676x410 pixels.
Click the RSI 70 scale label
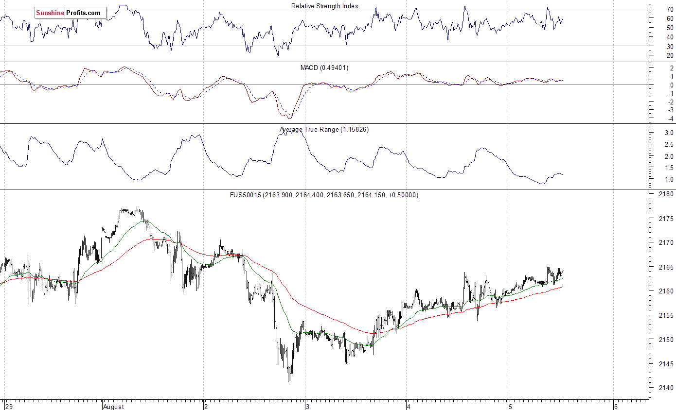coord(670,9)
